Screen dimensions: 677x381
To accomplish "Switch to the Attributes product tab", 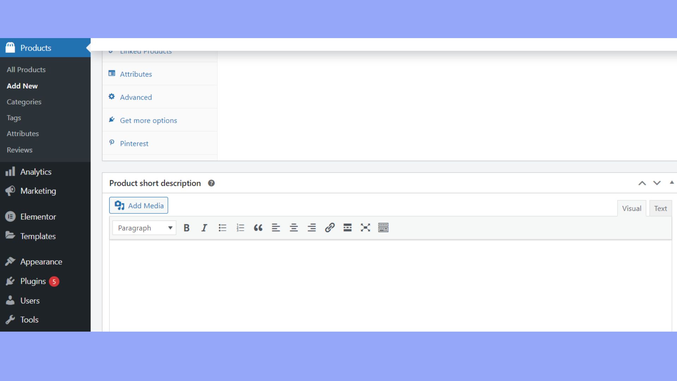I will tap(136, 74).
